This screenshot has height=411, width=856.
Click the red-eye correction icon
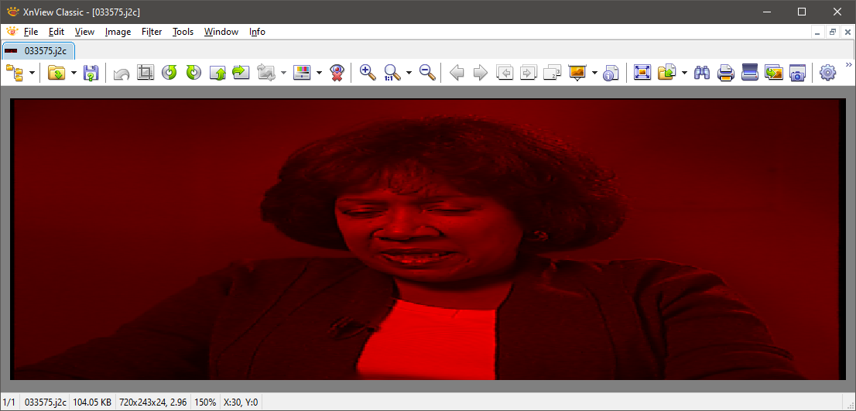click(337, 73)
